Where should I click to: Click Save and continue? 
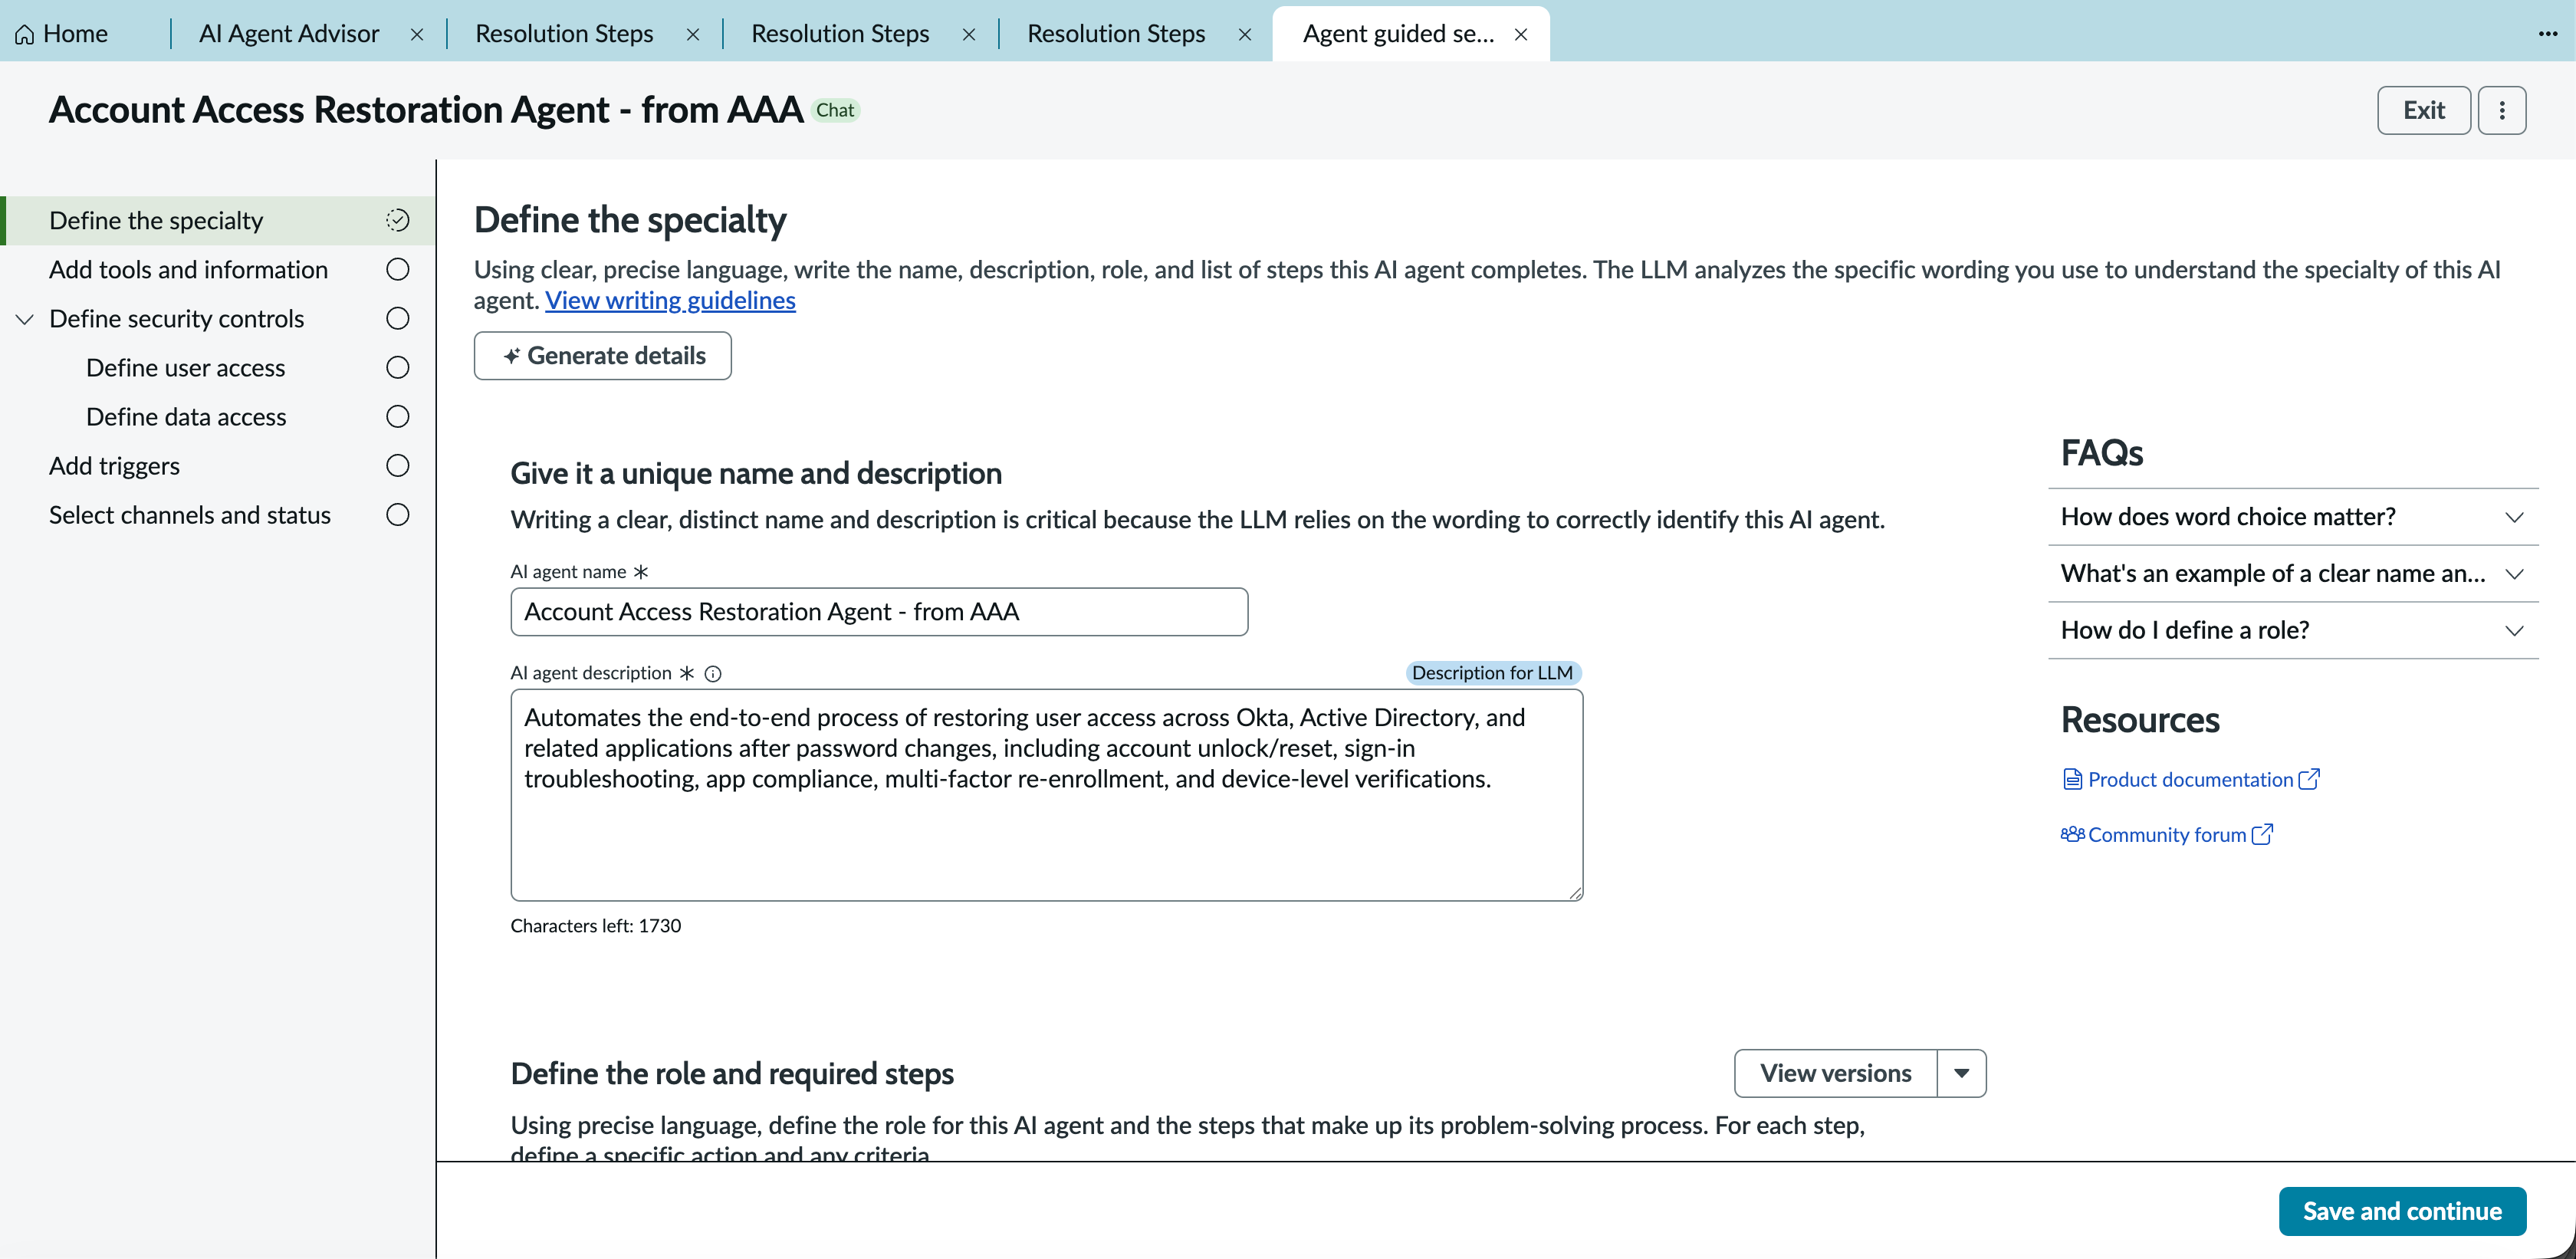pyautogui.click(x=2402, y=1211)
